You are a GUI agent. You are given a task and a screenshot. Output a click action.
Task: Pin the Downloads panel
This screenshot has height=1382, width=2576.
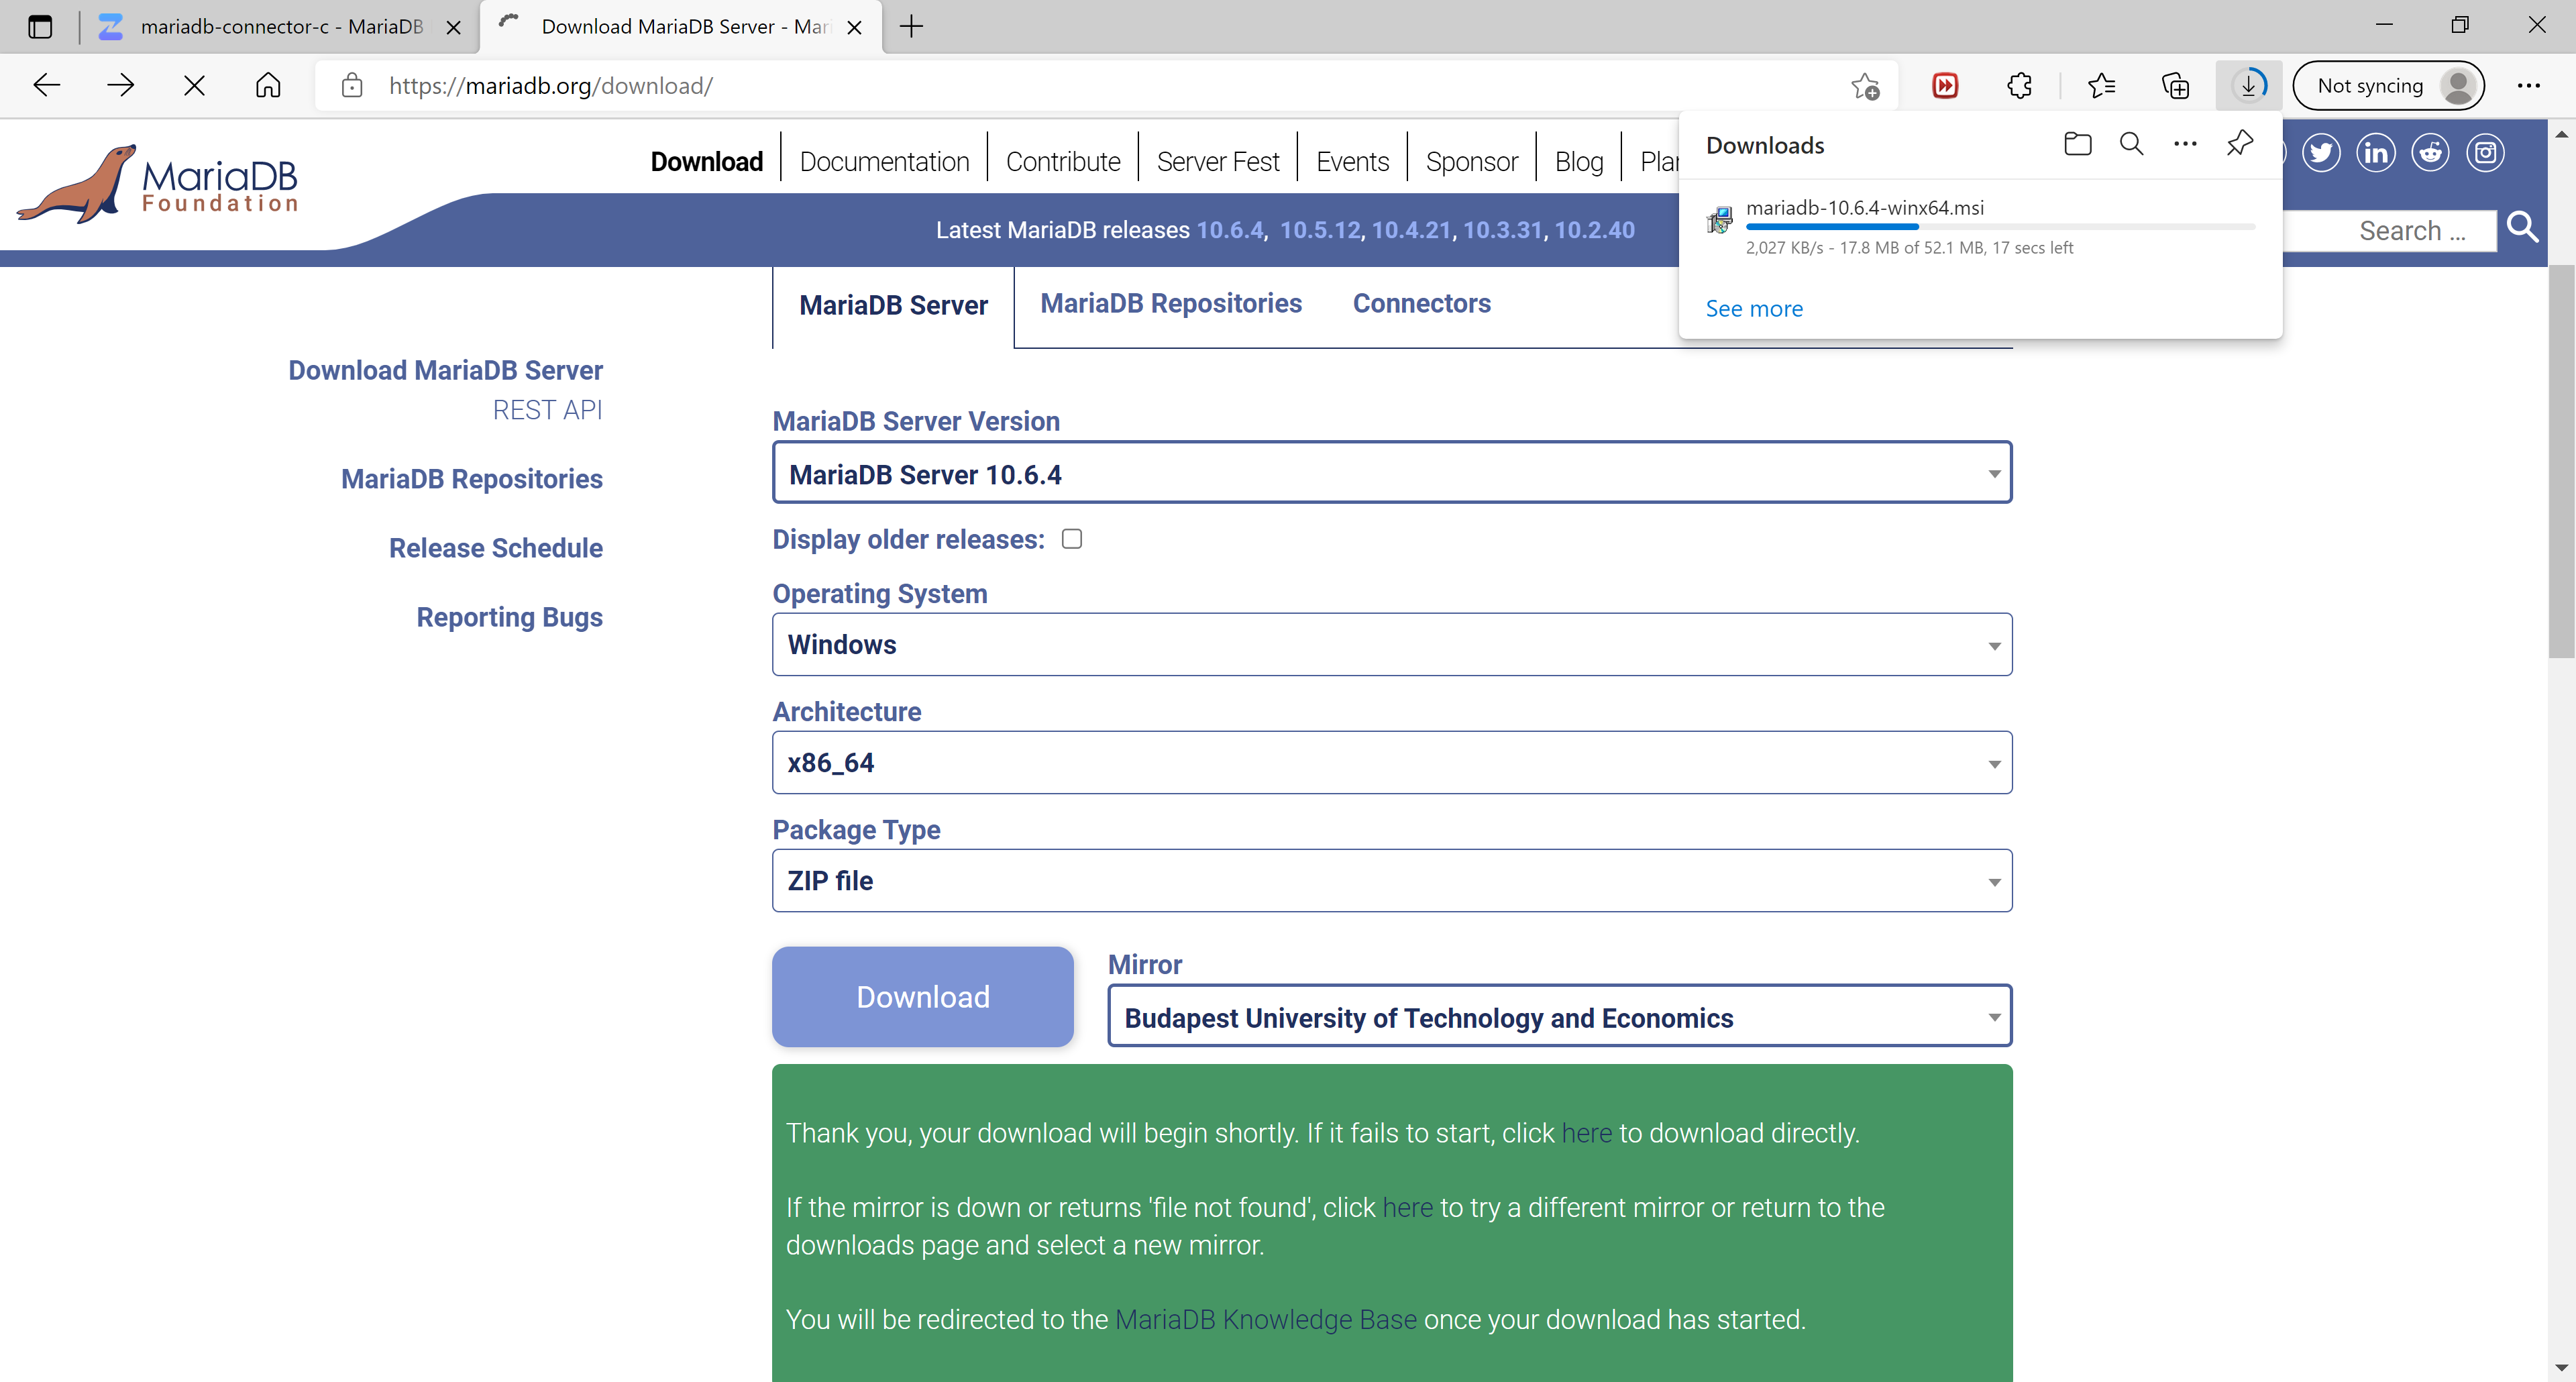click(2239, 144)
